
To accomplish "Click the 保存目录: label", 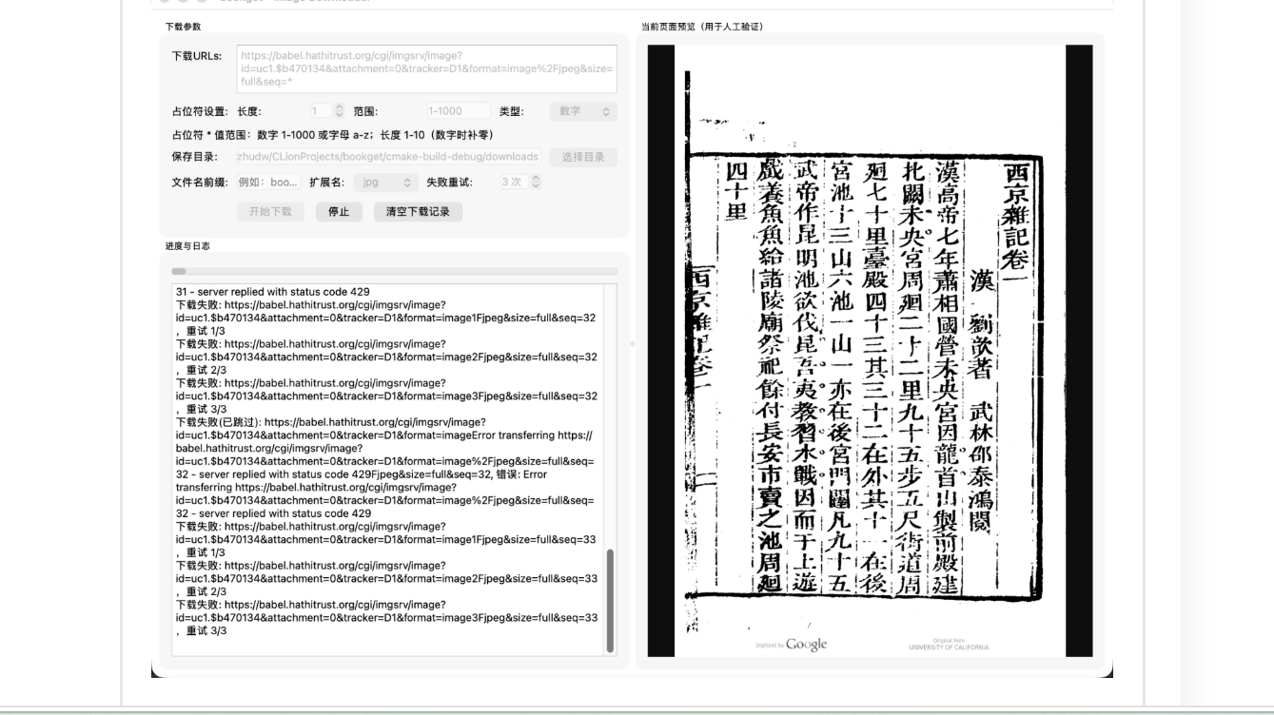I will coord(194,157).
